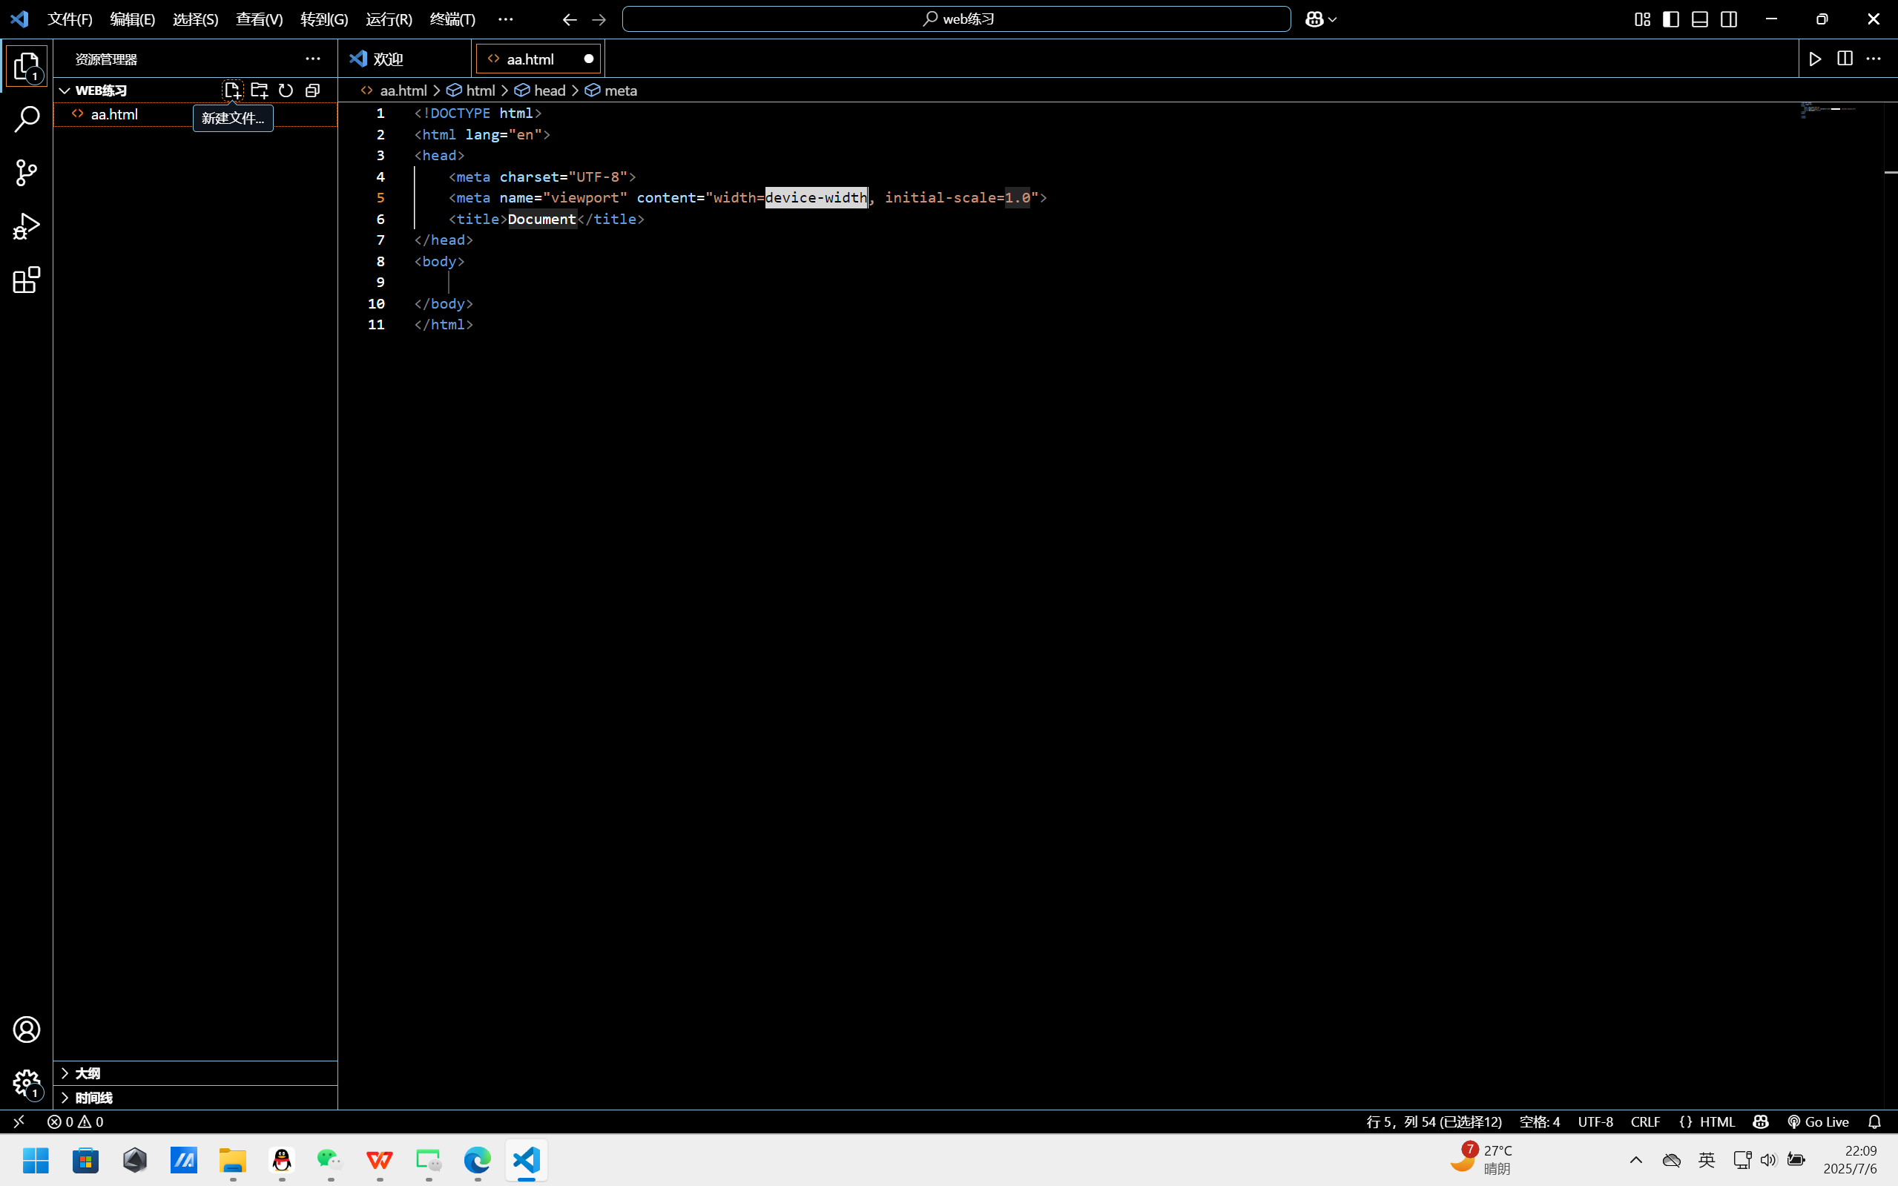This screenshot has width=1898, height=1186.
Task: Open the Customize Layout icon
Action: click(1642, 19)
